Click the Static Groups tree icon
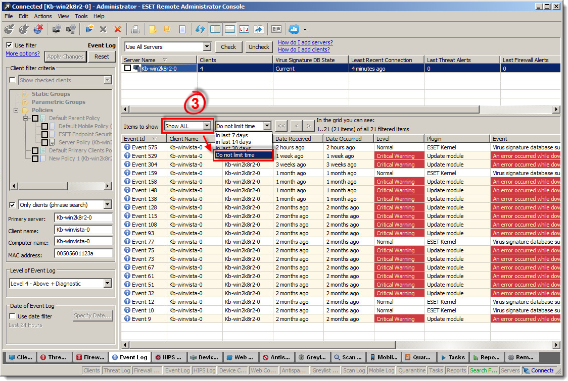This screenshot has height=381, width=568. click(x=25, y=94)
